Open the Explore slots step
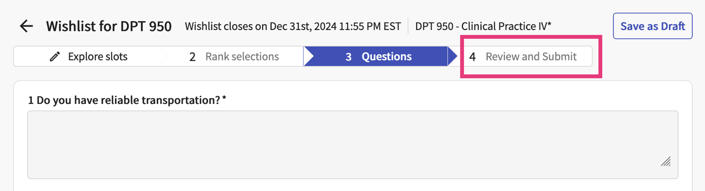 [x=87, y=56]
